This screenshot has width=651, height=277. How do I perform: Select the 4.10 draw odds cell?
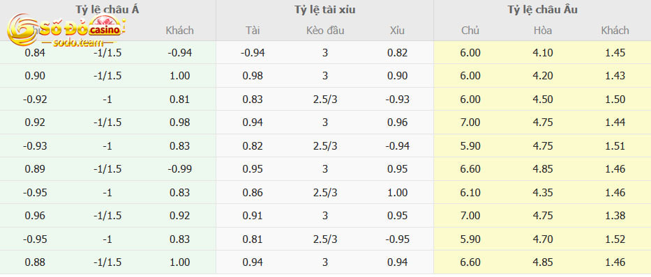point(543,53)
